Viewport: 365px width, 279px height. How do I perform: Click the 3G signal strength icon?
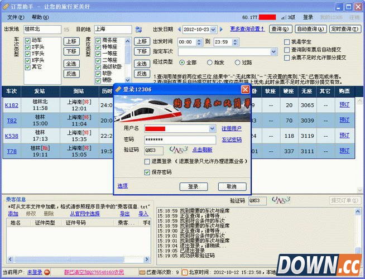pyautogui.click(x=284, y=17)
